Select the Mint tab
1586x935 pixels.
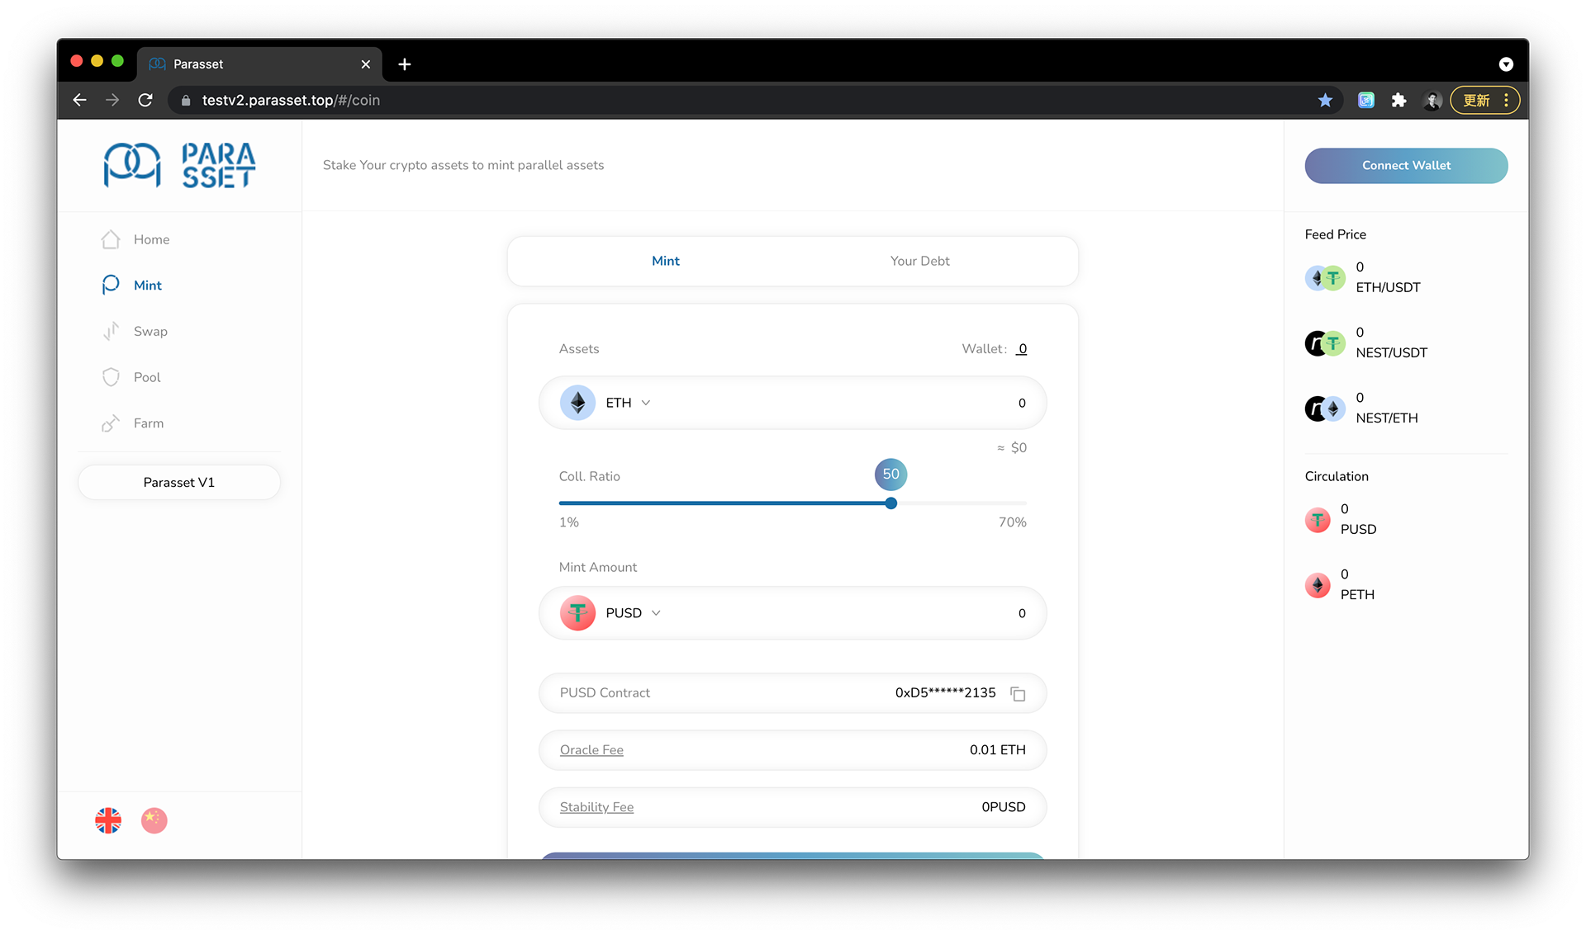(x=665, y=261)
